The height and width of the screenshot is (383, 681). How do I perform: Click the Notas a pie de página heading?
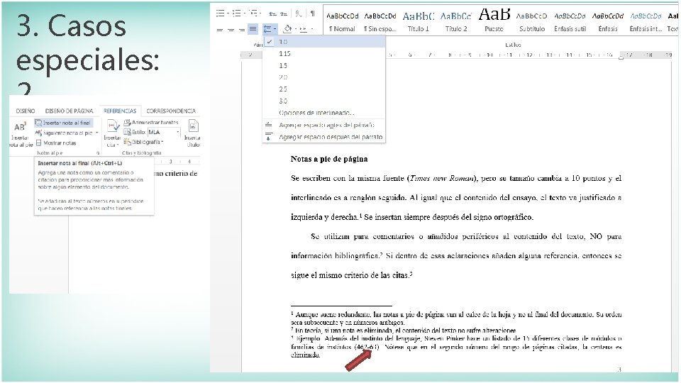(328, 159)
